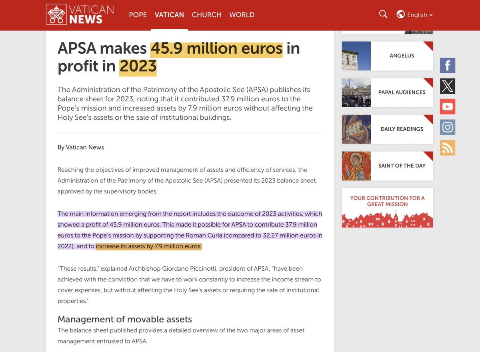Screen dimensions: 480x352
Task: Open the RSS feed icon
Action: point(448,148)
